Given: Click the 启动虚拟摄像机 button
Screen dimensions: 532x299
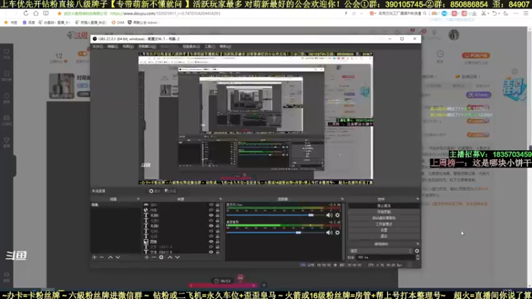Looking at the screenshot, I should pyautogui.click(x=384, y=218).
